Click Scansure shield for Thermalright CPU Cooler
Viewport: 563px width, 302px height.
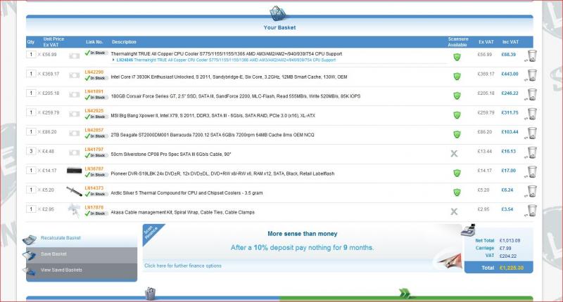pyautogui.click(x=457, y=57)
